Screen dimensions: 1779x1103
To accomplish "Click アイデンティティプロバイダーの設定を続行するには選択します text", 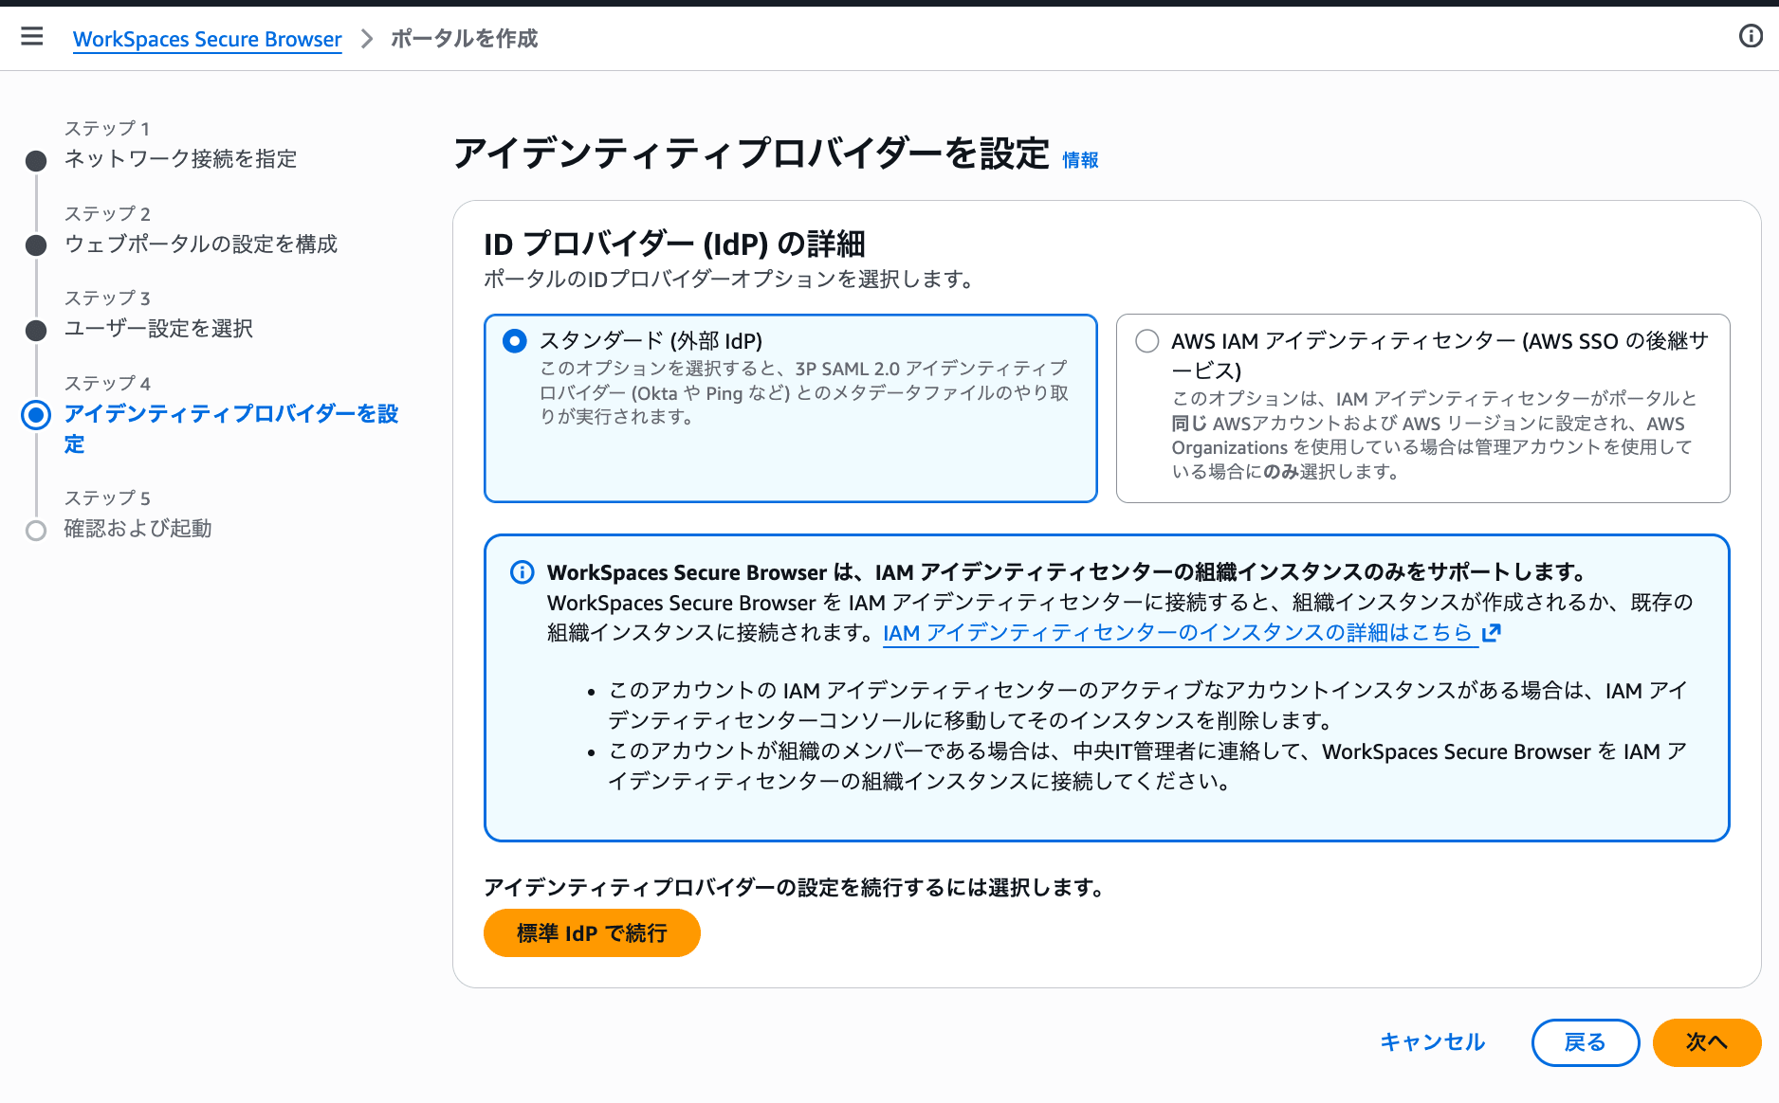I will pos(795,888).
